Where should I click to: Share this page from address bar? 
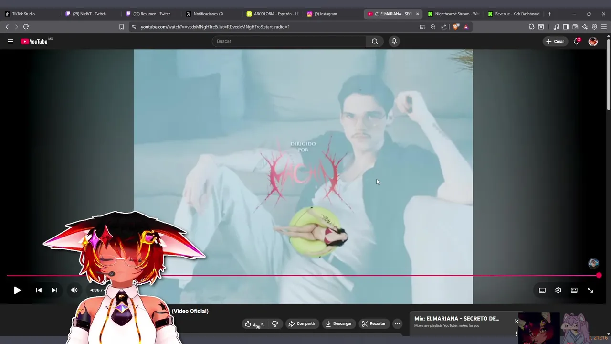click(444, 27)
